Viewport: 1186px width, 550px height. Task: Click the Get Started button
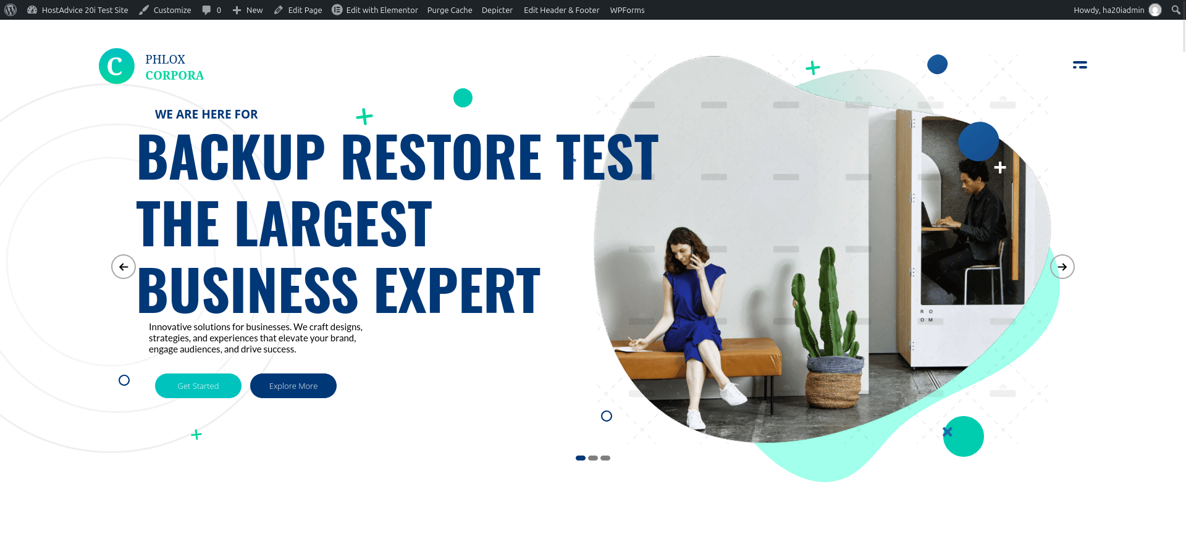pyautogui.click(x=198, y=386)
